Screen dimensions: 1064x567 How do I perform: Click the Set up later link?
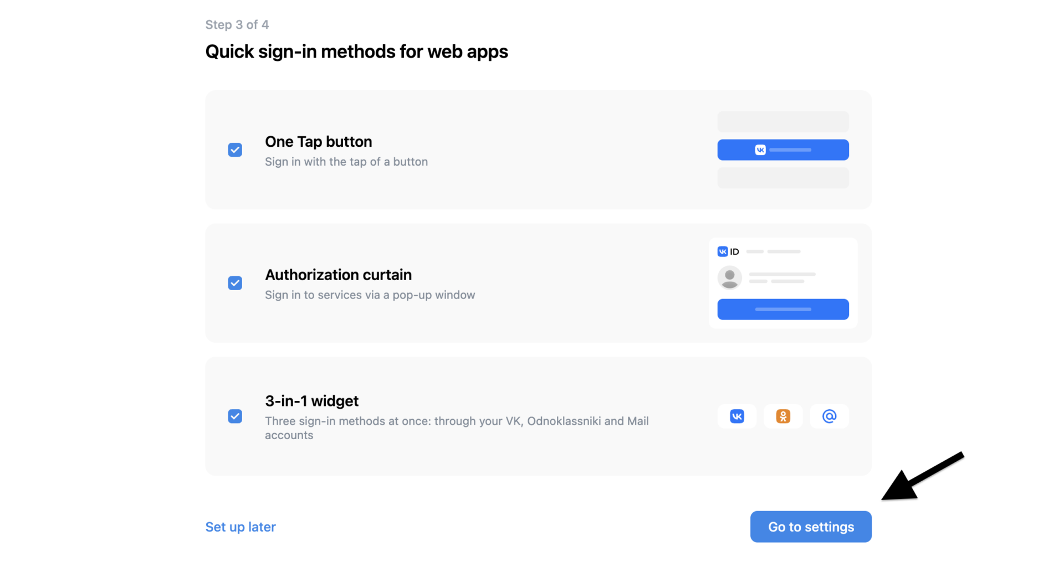241,527
